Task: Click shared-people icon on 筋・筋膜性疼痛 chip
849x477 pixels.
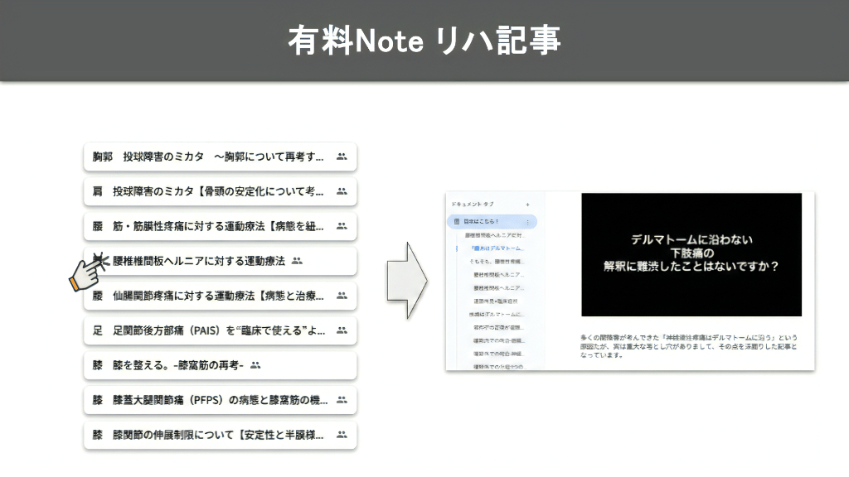Action: pos(342,226)
